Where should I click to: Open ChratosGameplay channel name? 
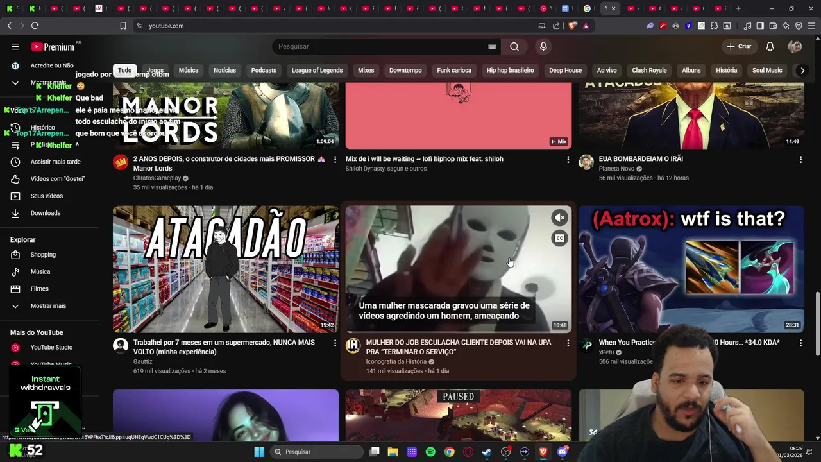[157, 178]
